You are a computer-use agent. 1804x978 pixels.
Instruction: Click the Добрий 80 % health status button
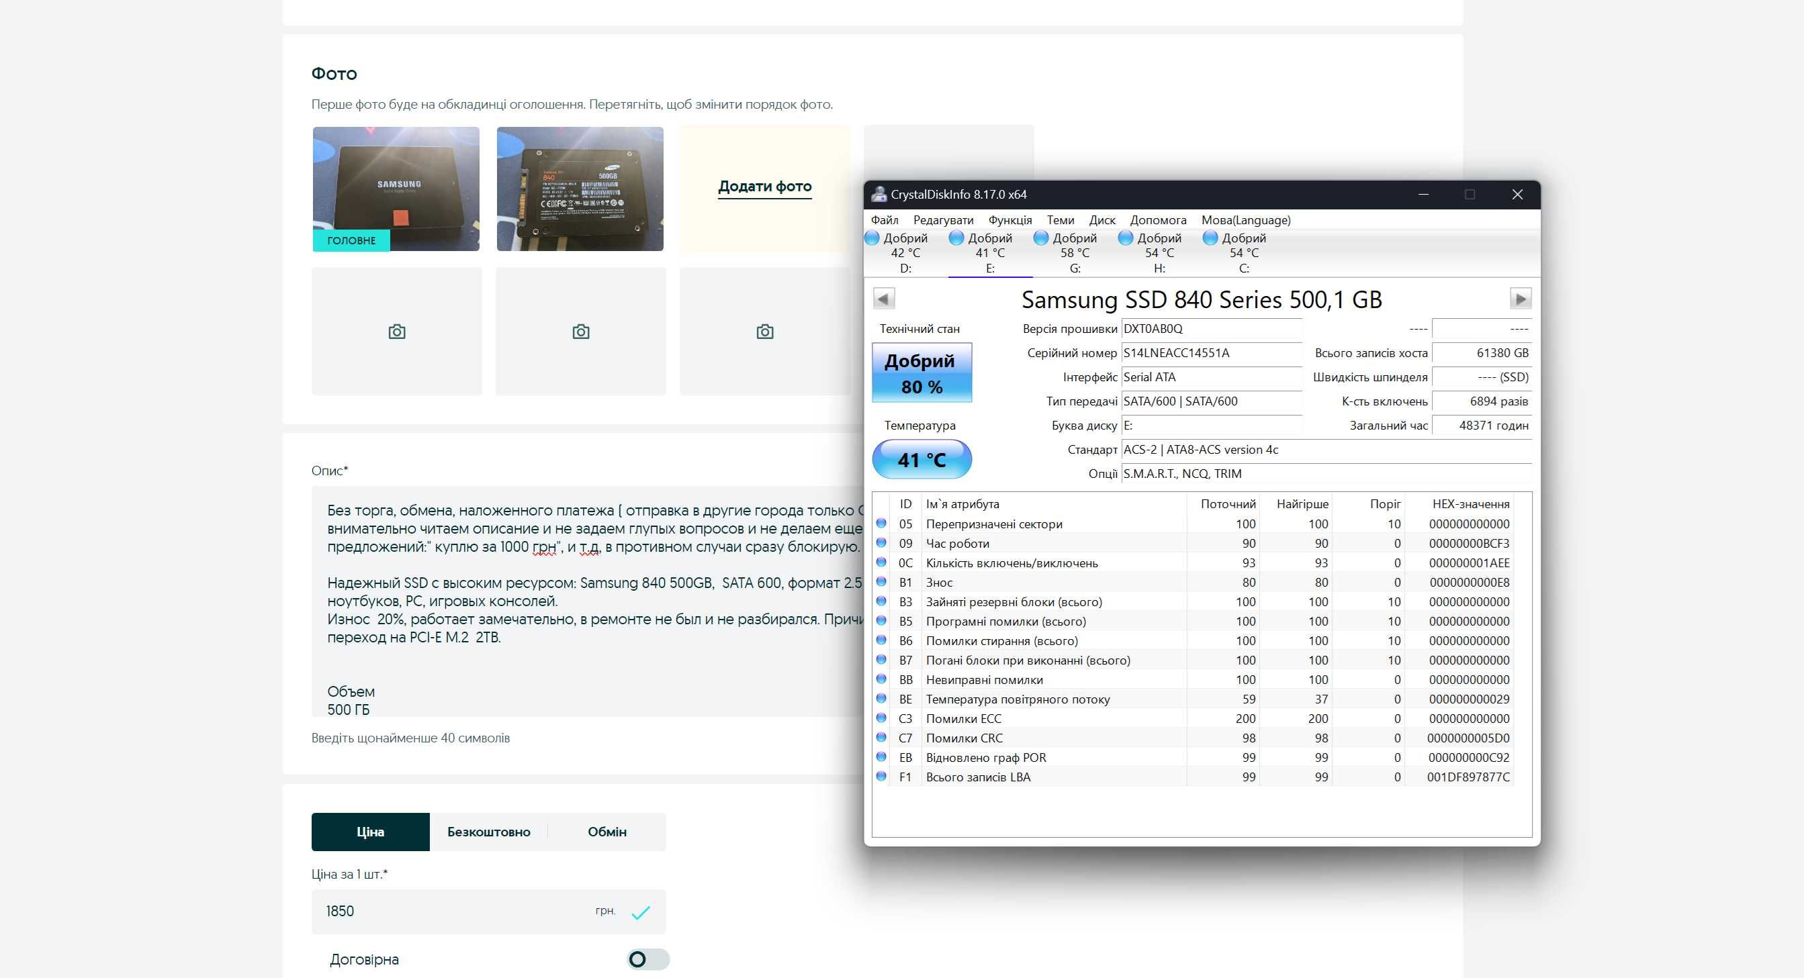click(921, 373)
